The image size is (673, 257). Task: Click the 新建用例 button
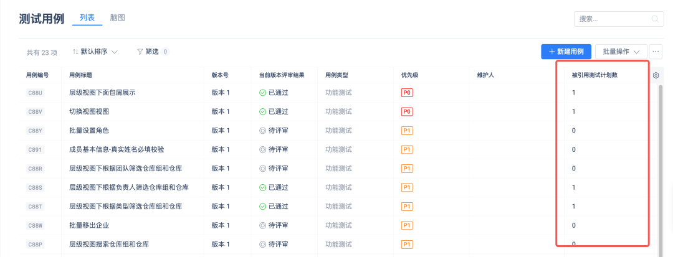click(566, 52)
